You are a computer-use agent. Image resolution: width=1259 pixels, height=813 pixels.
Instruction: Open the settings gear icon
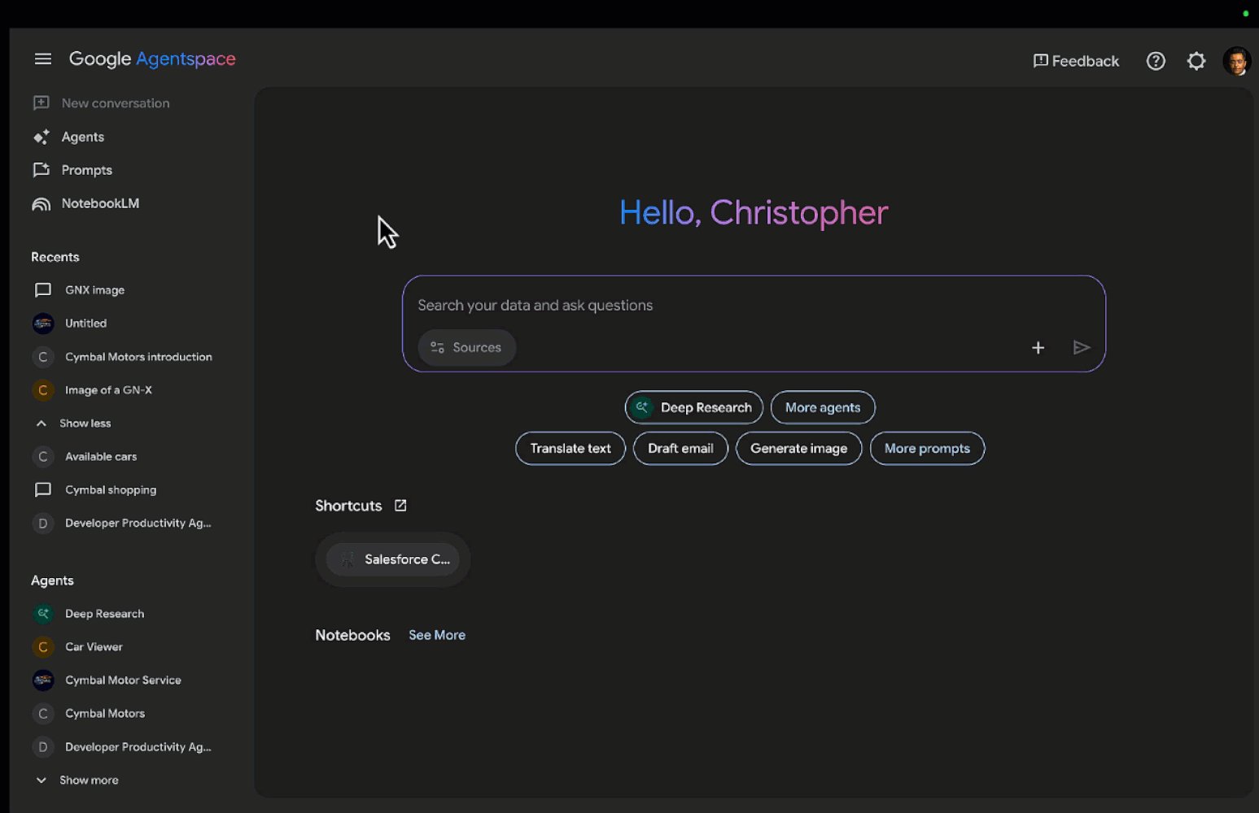click(x=1196, y=61)
